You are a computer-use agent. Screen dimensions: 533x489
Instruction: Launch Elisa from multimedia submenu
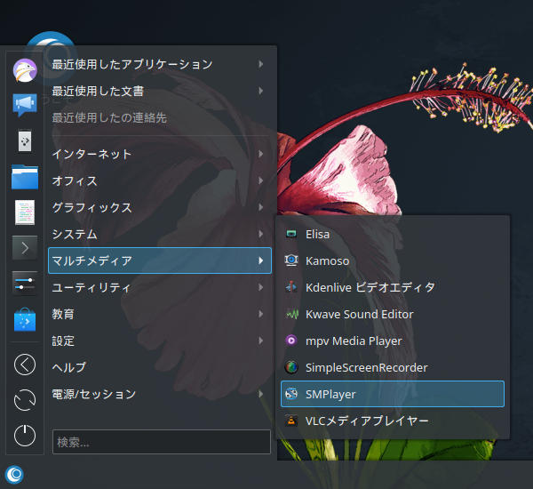click(x=393, y=234)
